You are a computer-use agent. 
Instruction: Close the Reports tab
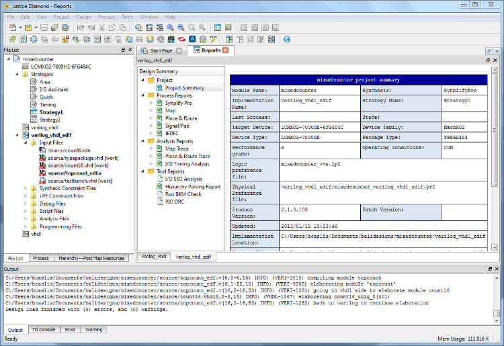point(226,50)
